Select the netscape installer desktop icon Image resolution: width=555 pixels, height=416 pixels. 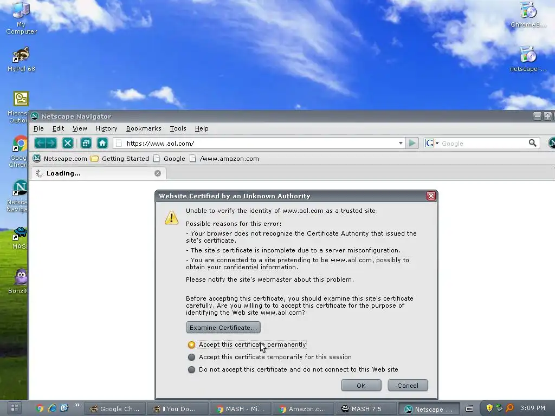pos(528,60)
